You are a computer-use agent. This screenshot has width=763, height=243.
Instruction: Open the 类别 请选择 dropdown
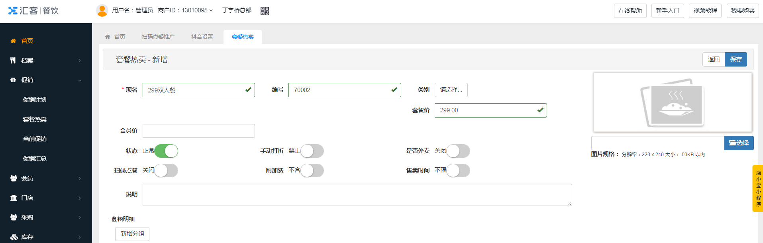coord(451,90)
